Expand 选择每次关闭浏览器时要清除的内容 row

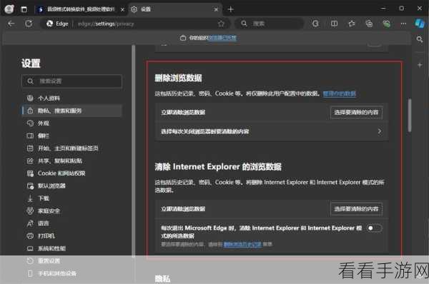pos(272,131)
